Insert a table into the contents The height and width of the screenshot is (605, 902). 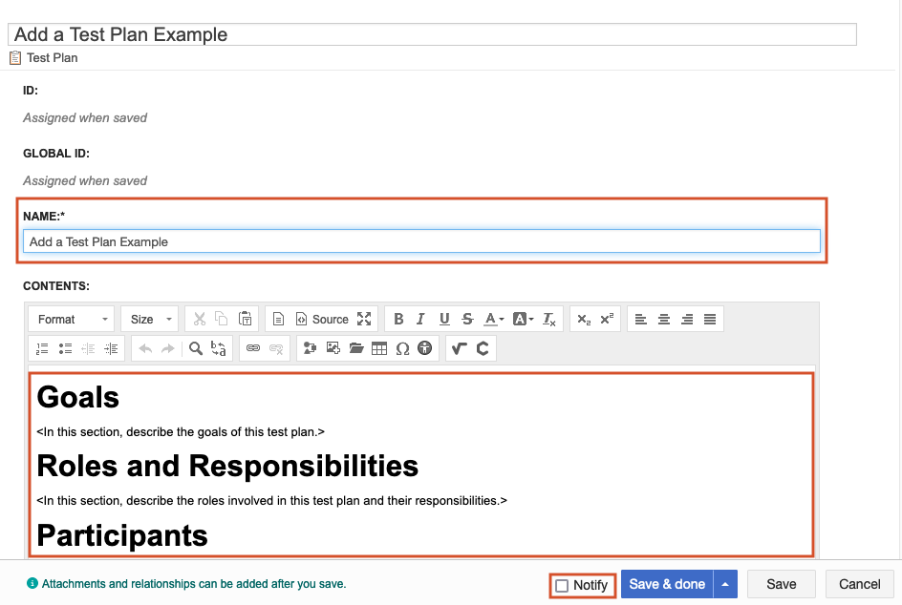click(x=379, y=348)
